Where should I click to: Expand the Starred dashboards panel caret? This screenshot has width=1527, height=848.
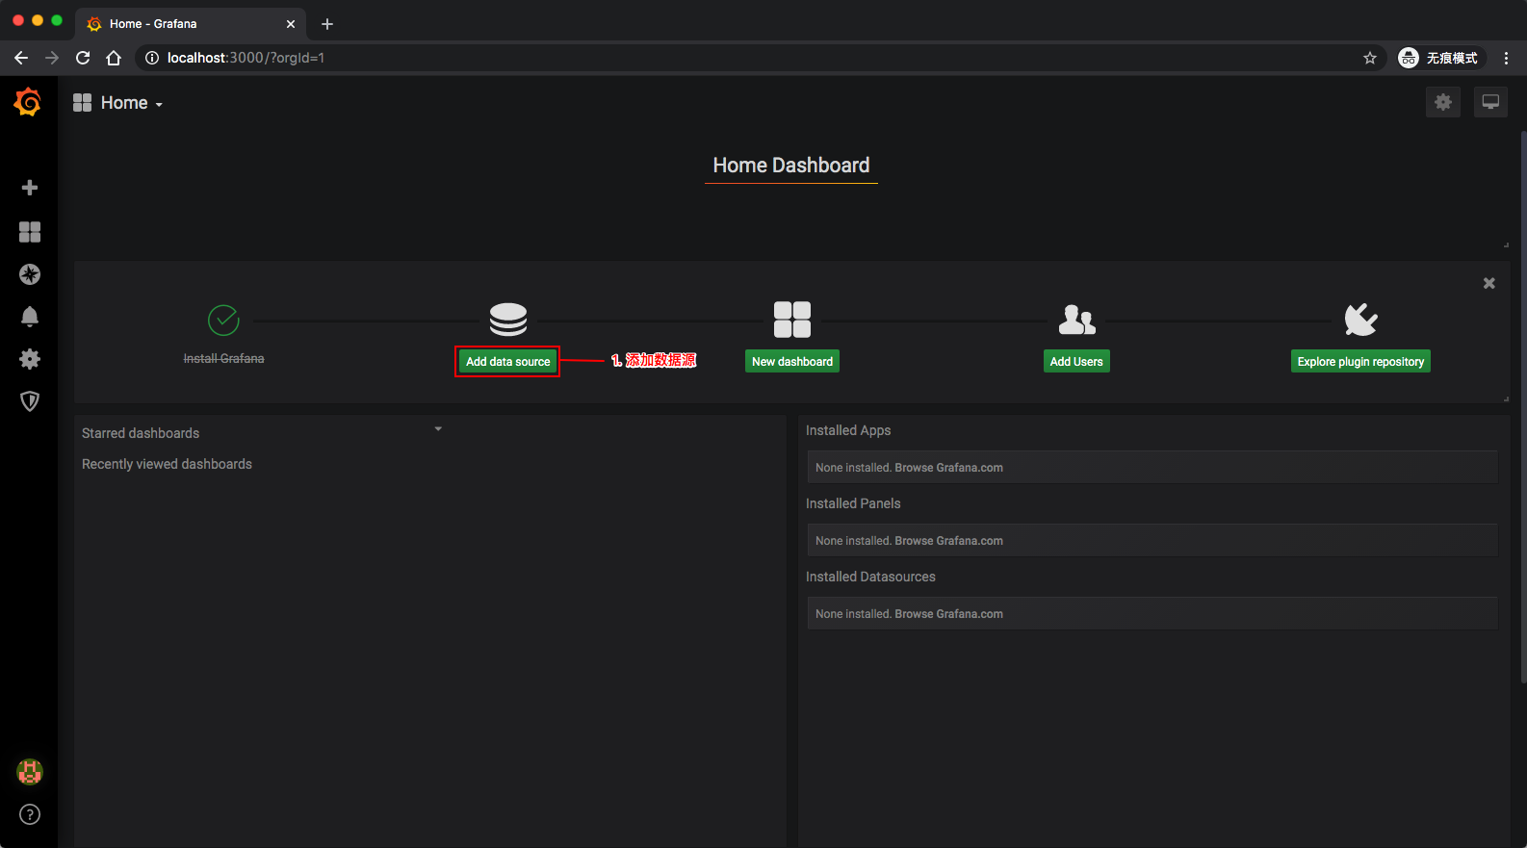438,429
